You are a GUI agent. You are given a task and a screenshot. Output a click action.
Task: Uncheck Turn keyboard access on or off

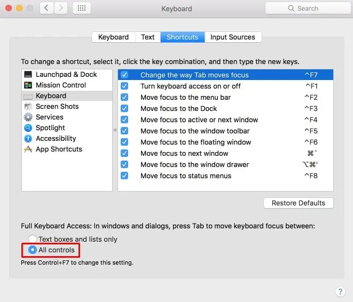124,86
